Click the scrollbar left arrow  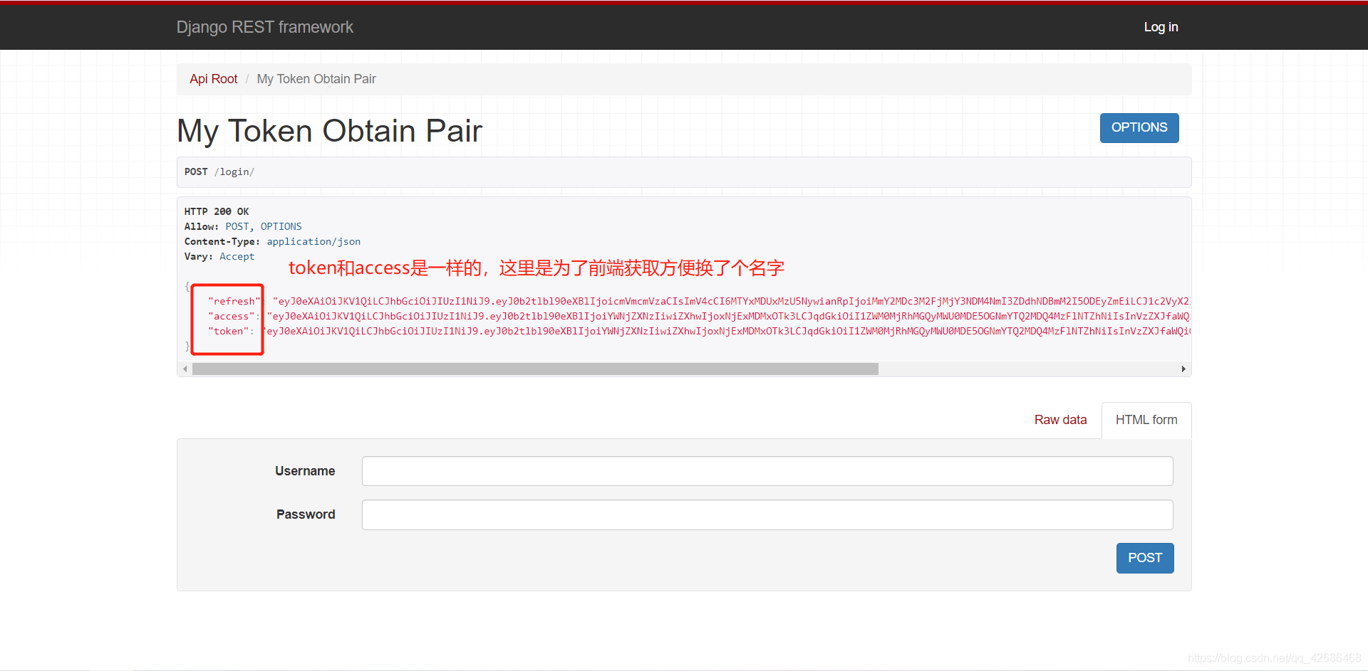pyautogui.click(x=185, y=369)
